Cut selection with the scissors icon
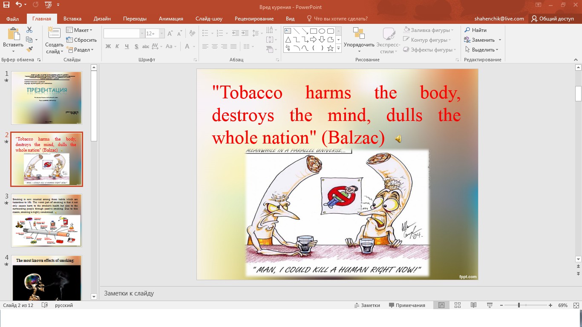Image resolution: width=582 pixels, height=327 pixels. (x=29, y=30)
